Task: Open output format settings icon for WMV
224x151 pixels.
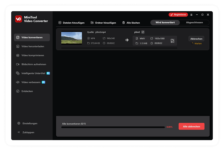Action: 172,41
